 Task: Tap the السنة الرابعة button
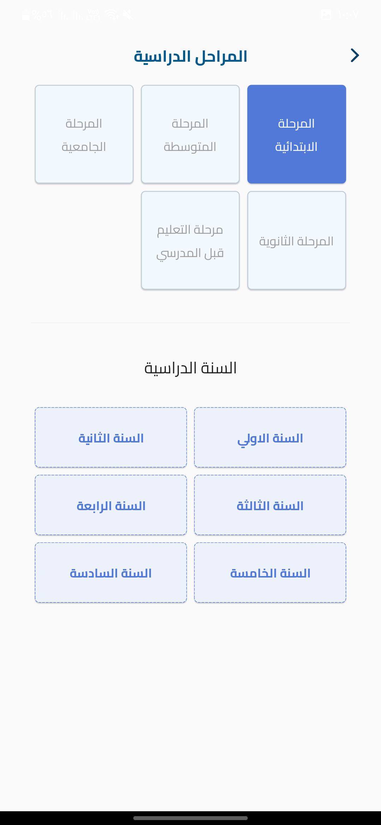111,505
